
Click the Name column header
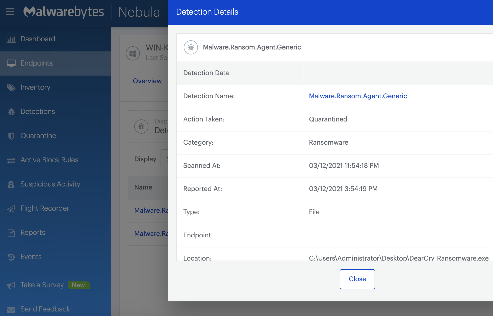click(143, 187)
